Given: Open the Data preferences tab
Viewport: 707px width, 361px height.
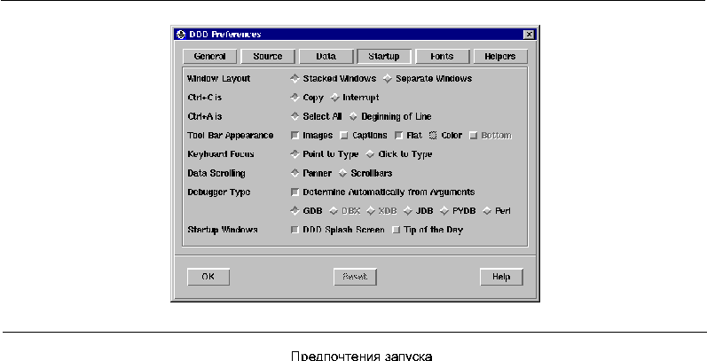Looking at the screenshot, I should pos(325,56).
